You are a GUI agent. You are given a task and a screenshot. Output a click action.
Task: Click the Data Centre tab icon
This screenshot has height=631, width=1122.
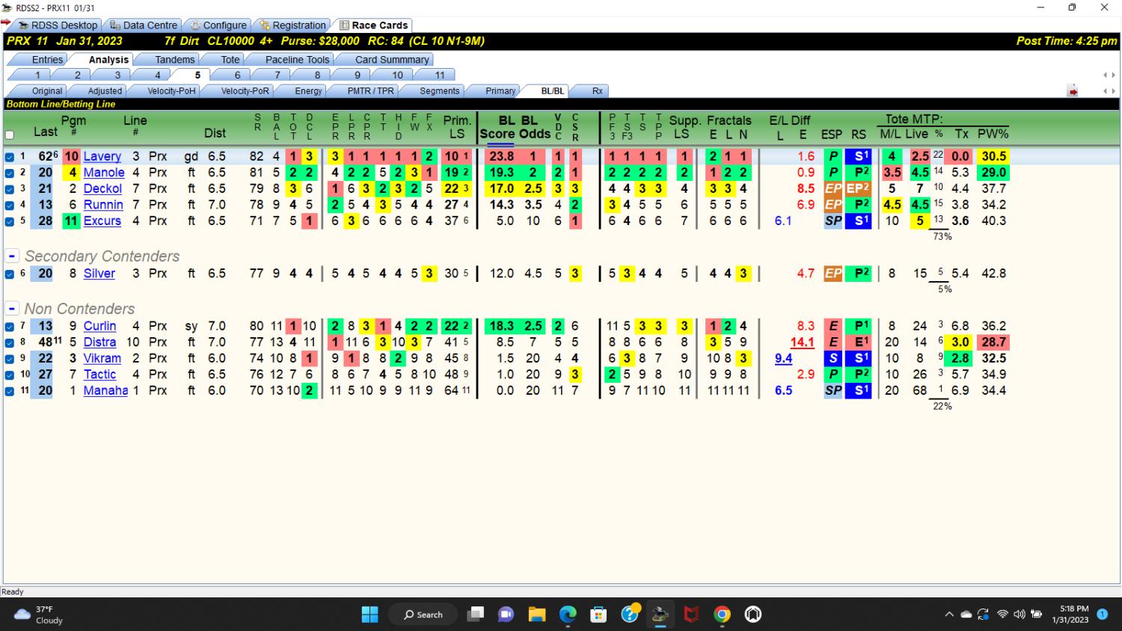tap(115, 25)
